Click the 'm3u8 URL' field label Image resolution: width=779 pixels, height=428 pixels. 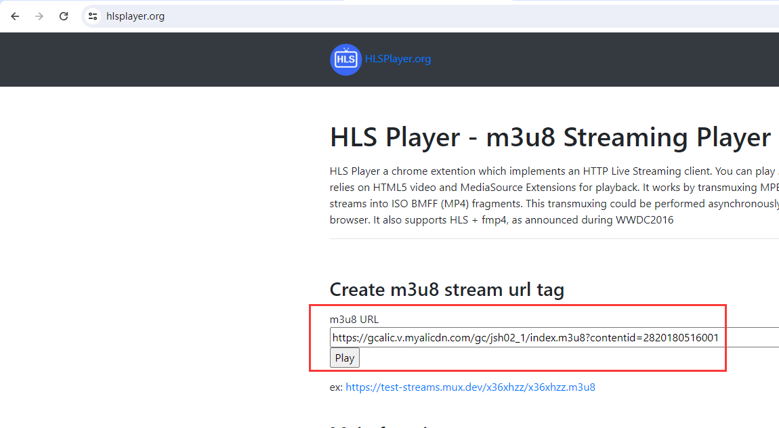point(354,319)
